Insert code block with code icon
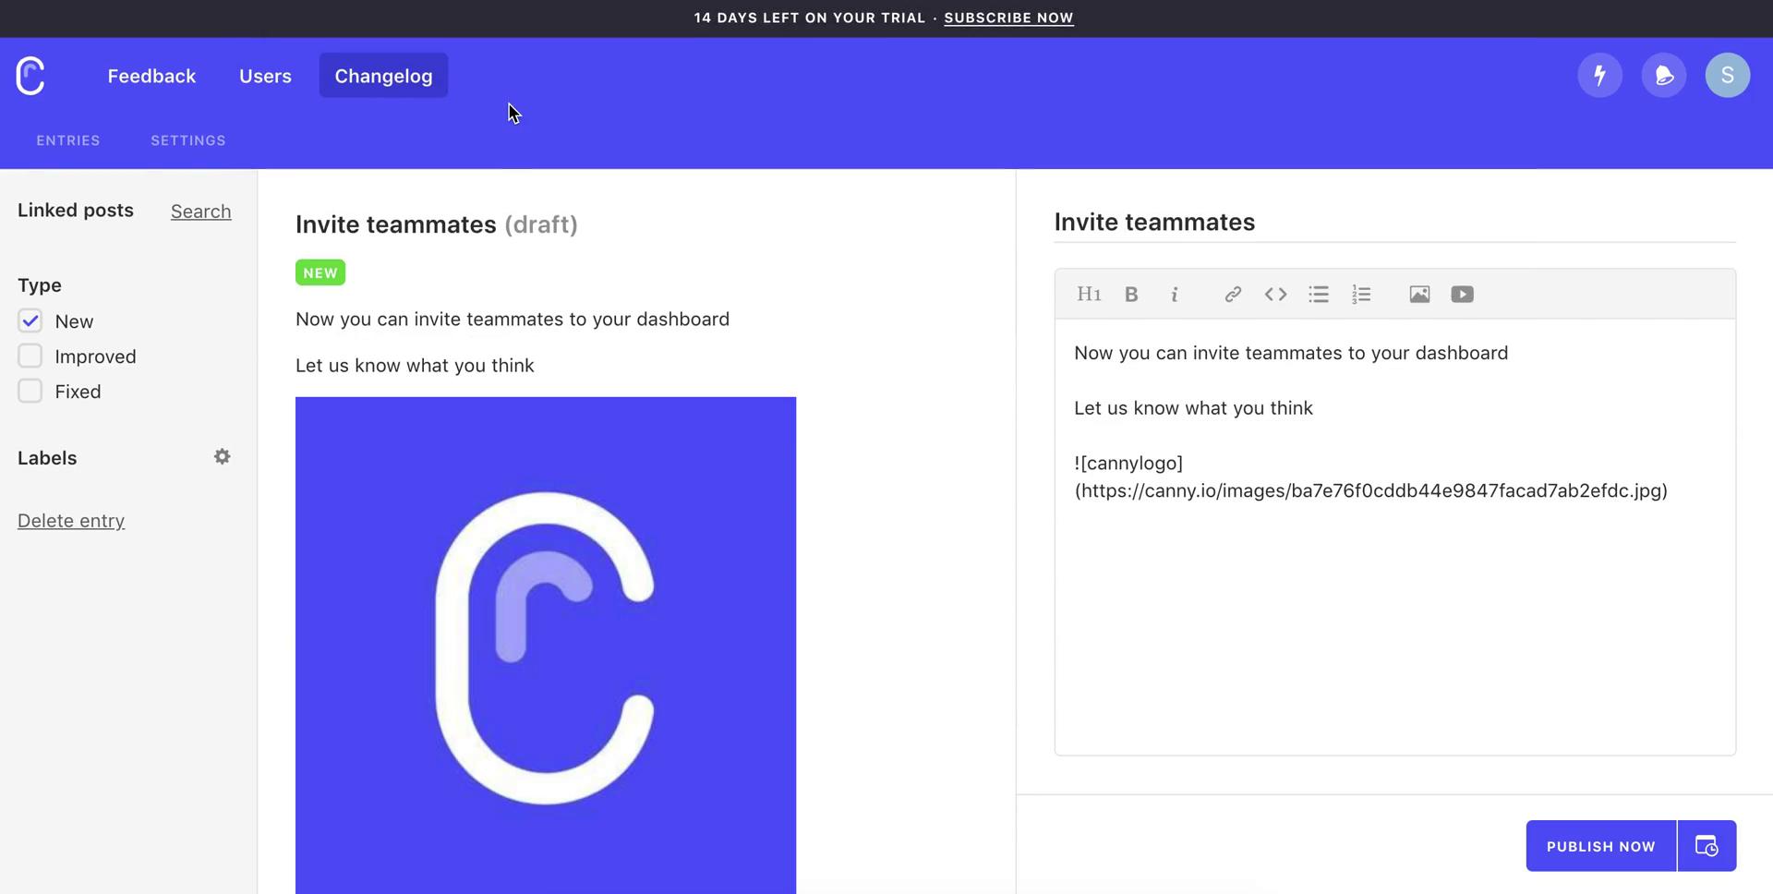1773x894 pixels. [1275, 295]
